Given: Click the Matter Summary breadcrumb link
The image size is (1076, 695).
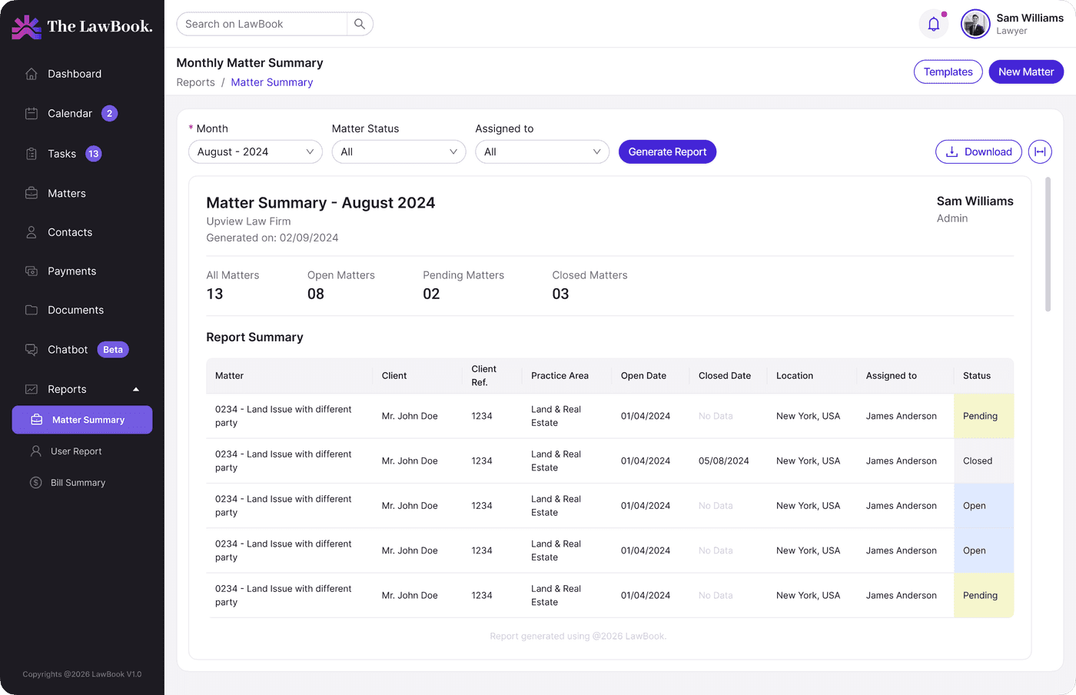Looking at the screenshot, I should pyautogui.click(x=272, y=82).
